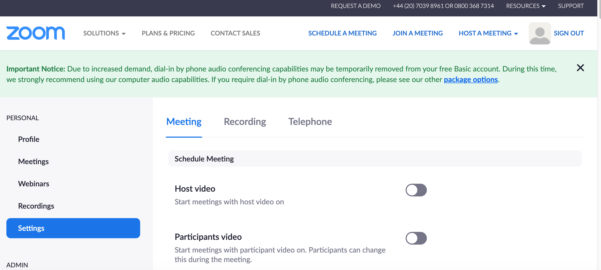Click Join a Meeting link

tap(418, 33)
